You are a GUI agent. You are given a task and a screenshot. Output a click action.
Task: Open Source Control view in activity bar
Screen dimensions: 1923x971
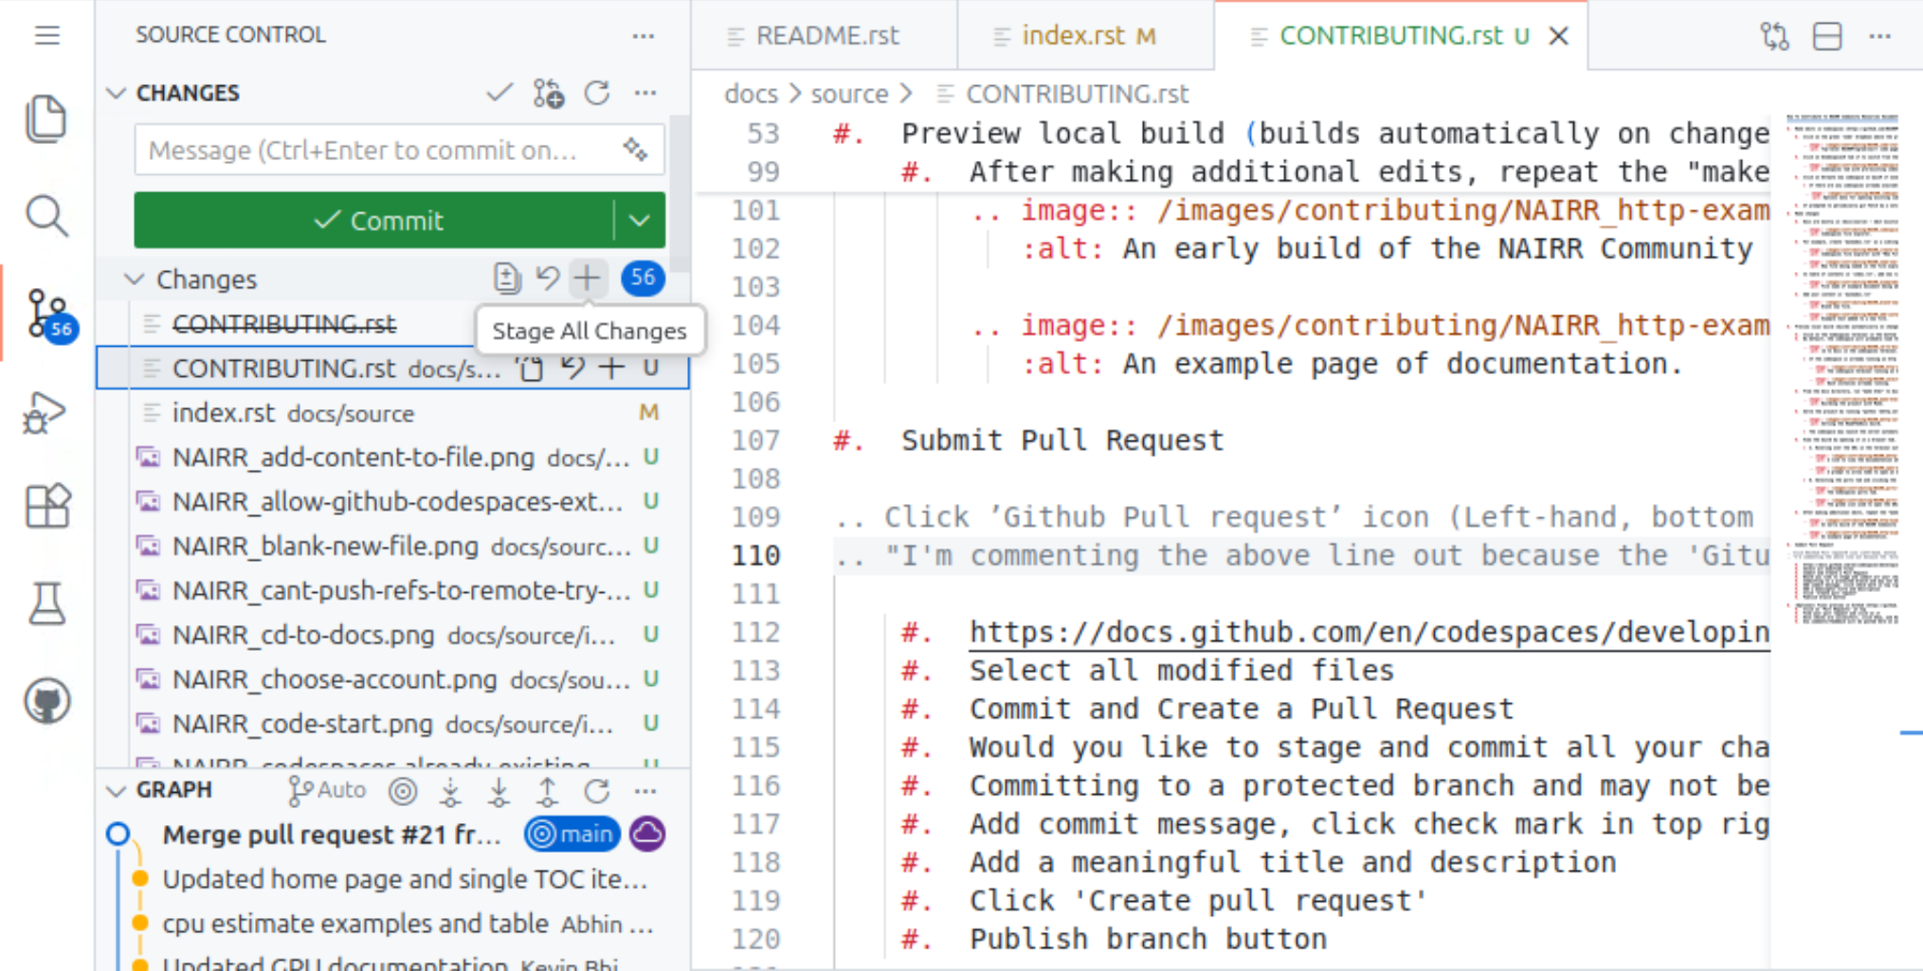[x=48, y=314]
